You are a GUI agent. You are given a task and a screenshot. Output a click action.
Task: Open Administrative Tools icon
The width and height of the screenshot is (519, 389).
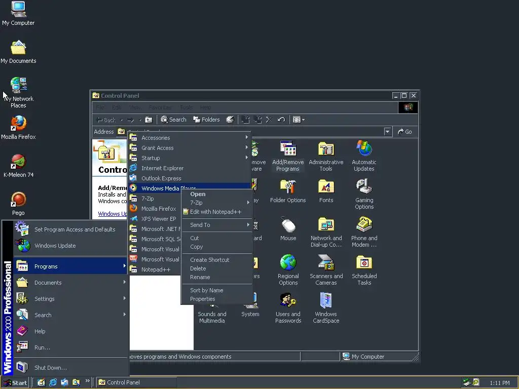point(326,156)
